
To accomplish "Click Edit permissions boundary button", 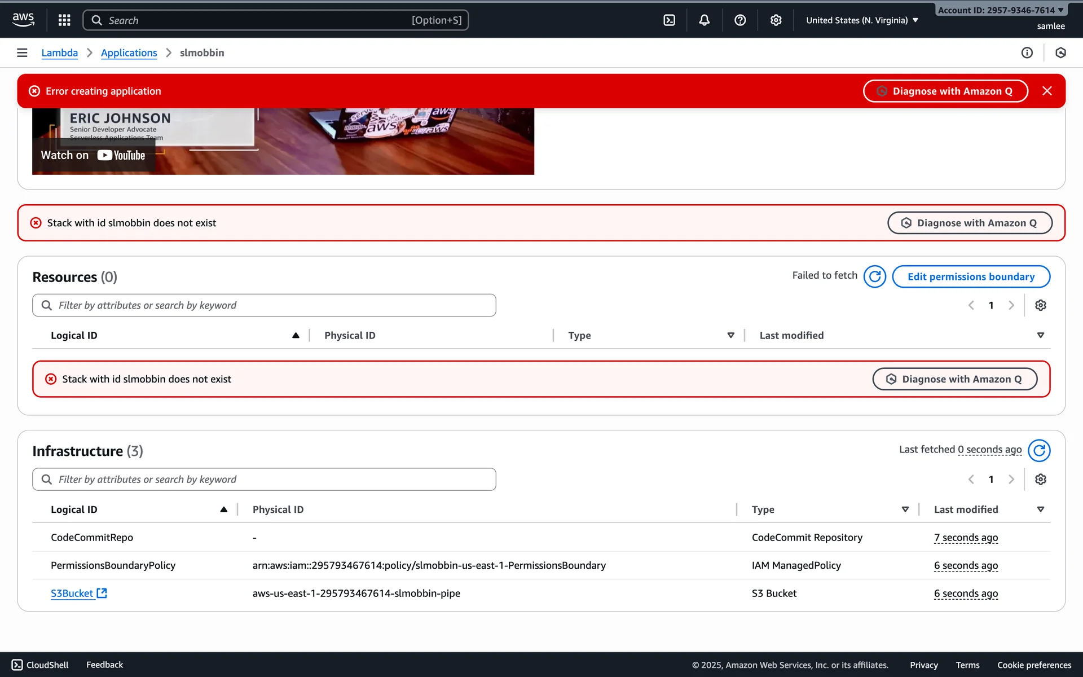I will coord(970,276).
